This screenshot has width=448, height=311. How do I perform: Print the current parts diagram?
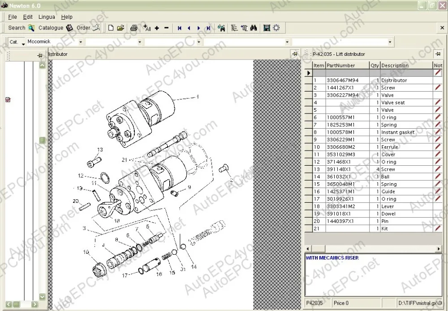click(x=134, y=28)
